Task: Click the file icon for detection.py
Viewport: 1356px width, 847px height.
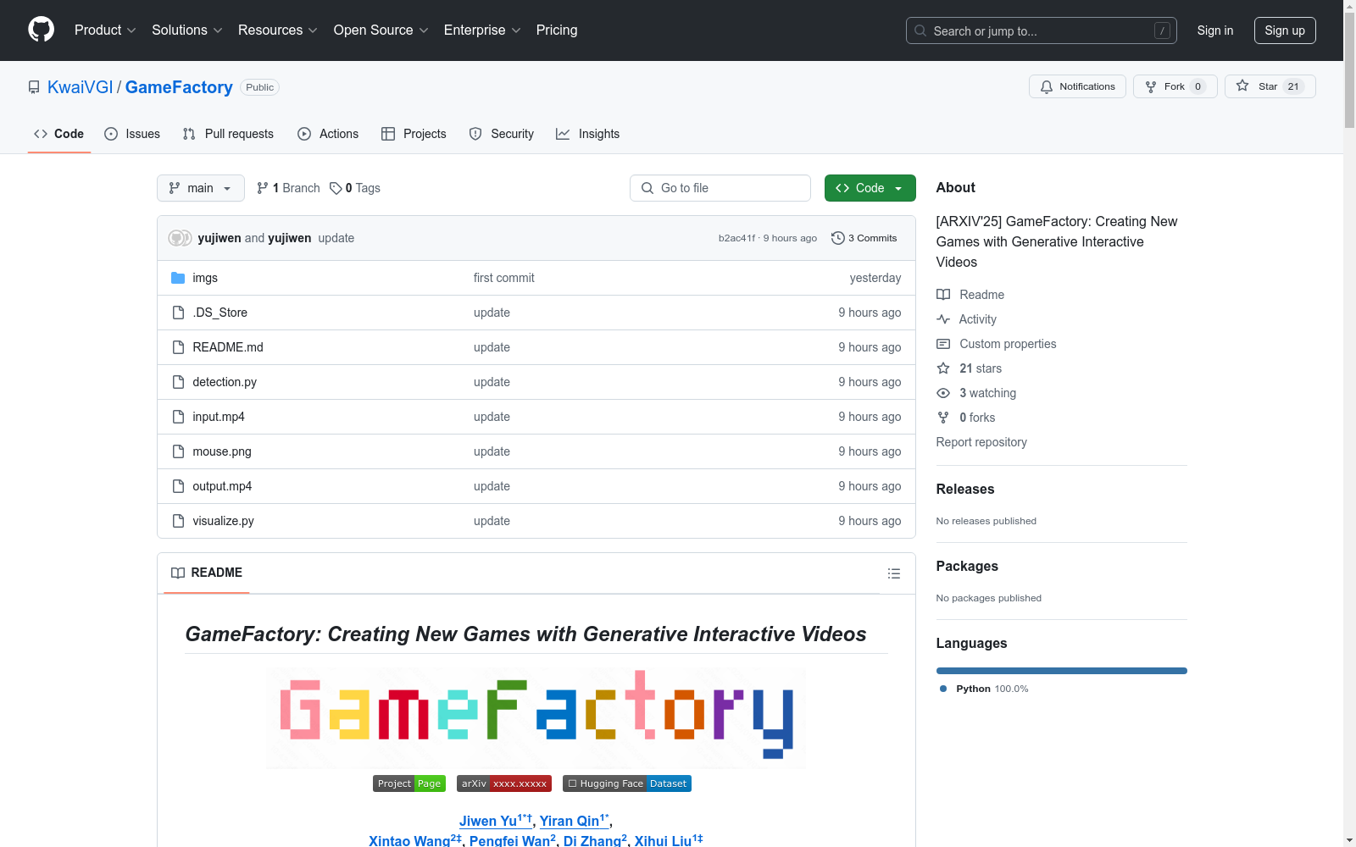Action: (x=178, y=382)
